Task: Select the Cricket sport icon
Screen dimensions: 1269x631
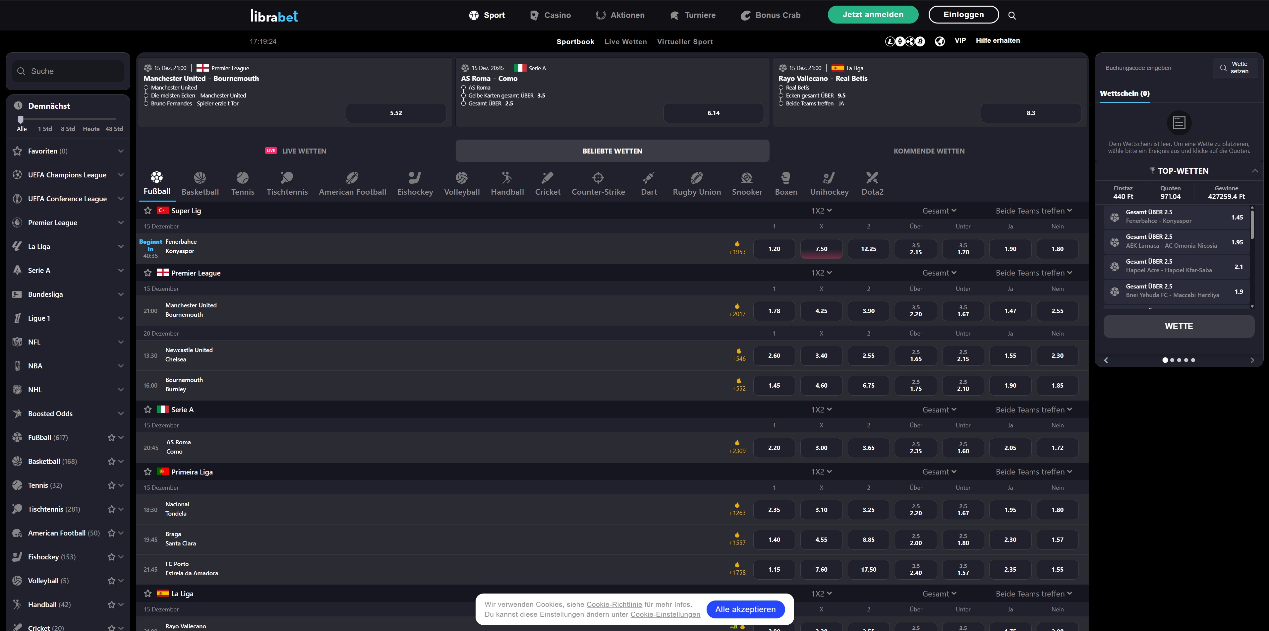Action: tap(547, 177)
